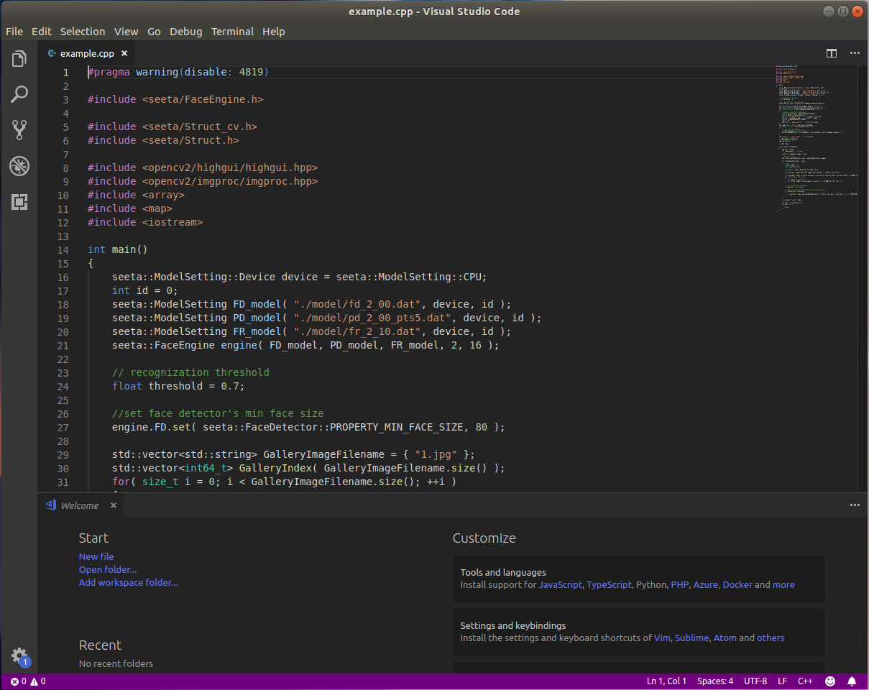Screen dimensions: 869x690
Task: Click the errors and warnings status indicator
Action: point(28,681)
